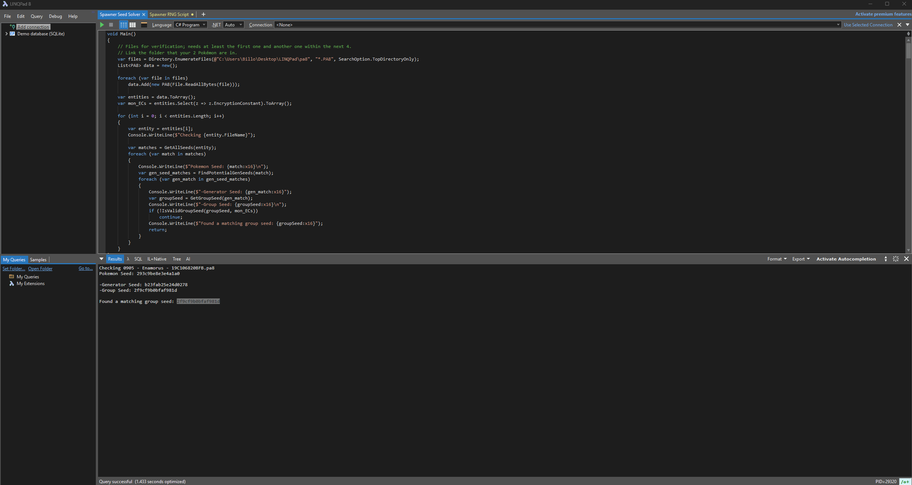This screenshot has height=485, width=912.
Task: Switch to the Results output tab
Action: coord(115,259)
